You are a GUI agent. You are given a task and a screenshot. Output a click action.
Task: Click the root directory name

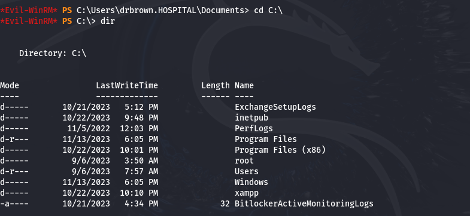point(244,161)
